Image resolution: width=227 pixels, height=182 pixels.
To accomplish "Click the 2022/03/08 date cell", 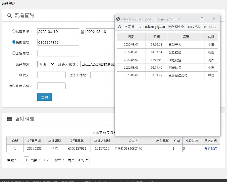I will [x=131, y=75].
